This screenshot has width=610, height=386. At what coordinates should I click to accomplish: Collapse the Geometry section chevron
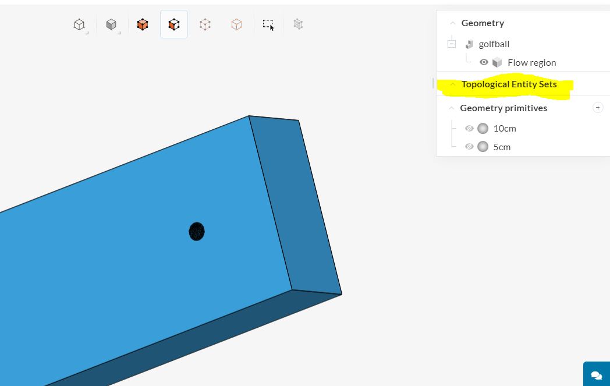point(452,23)
